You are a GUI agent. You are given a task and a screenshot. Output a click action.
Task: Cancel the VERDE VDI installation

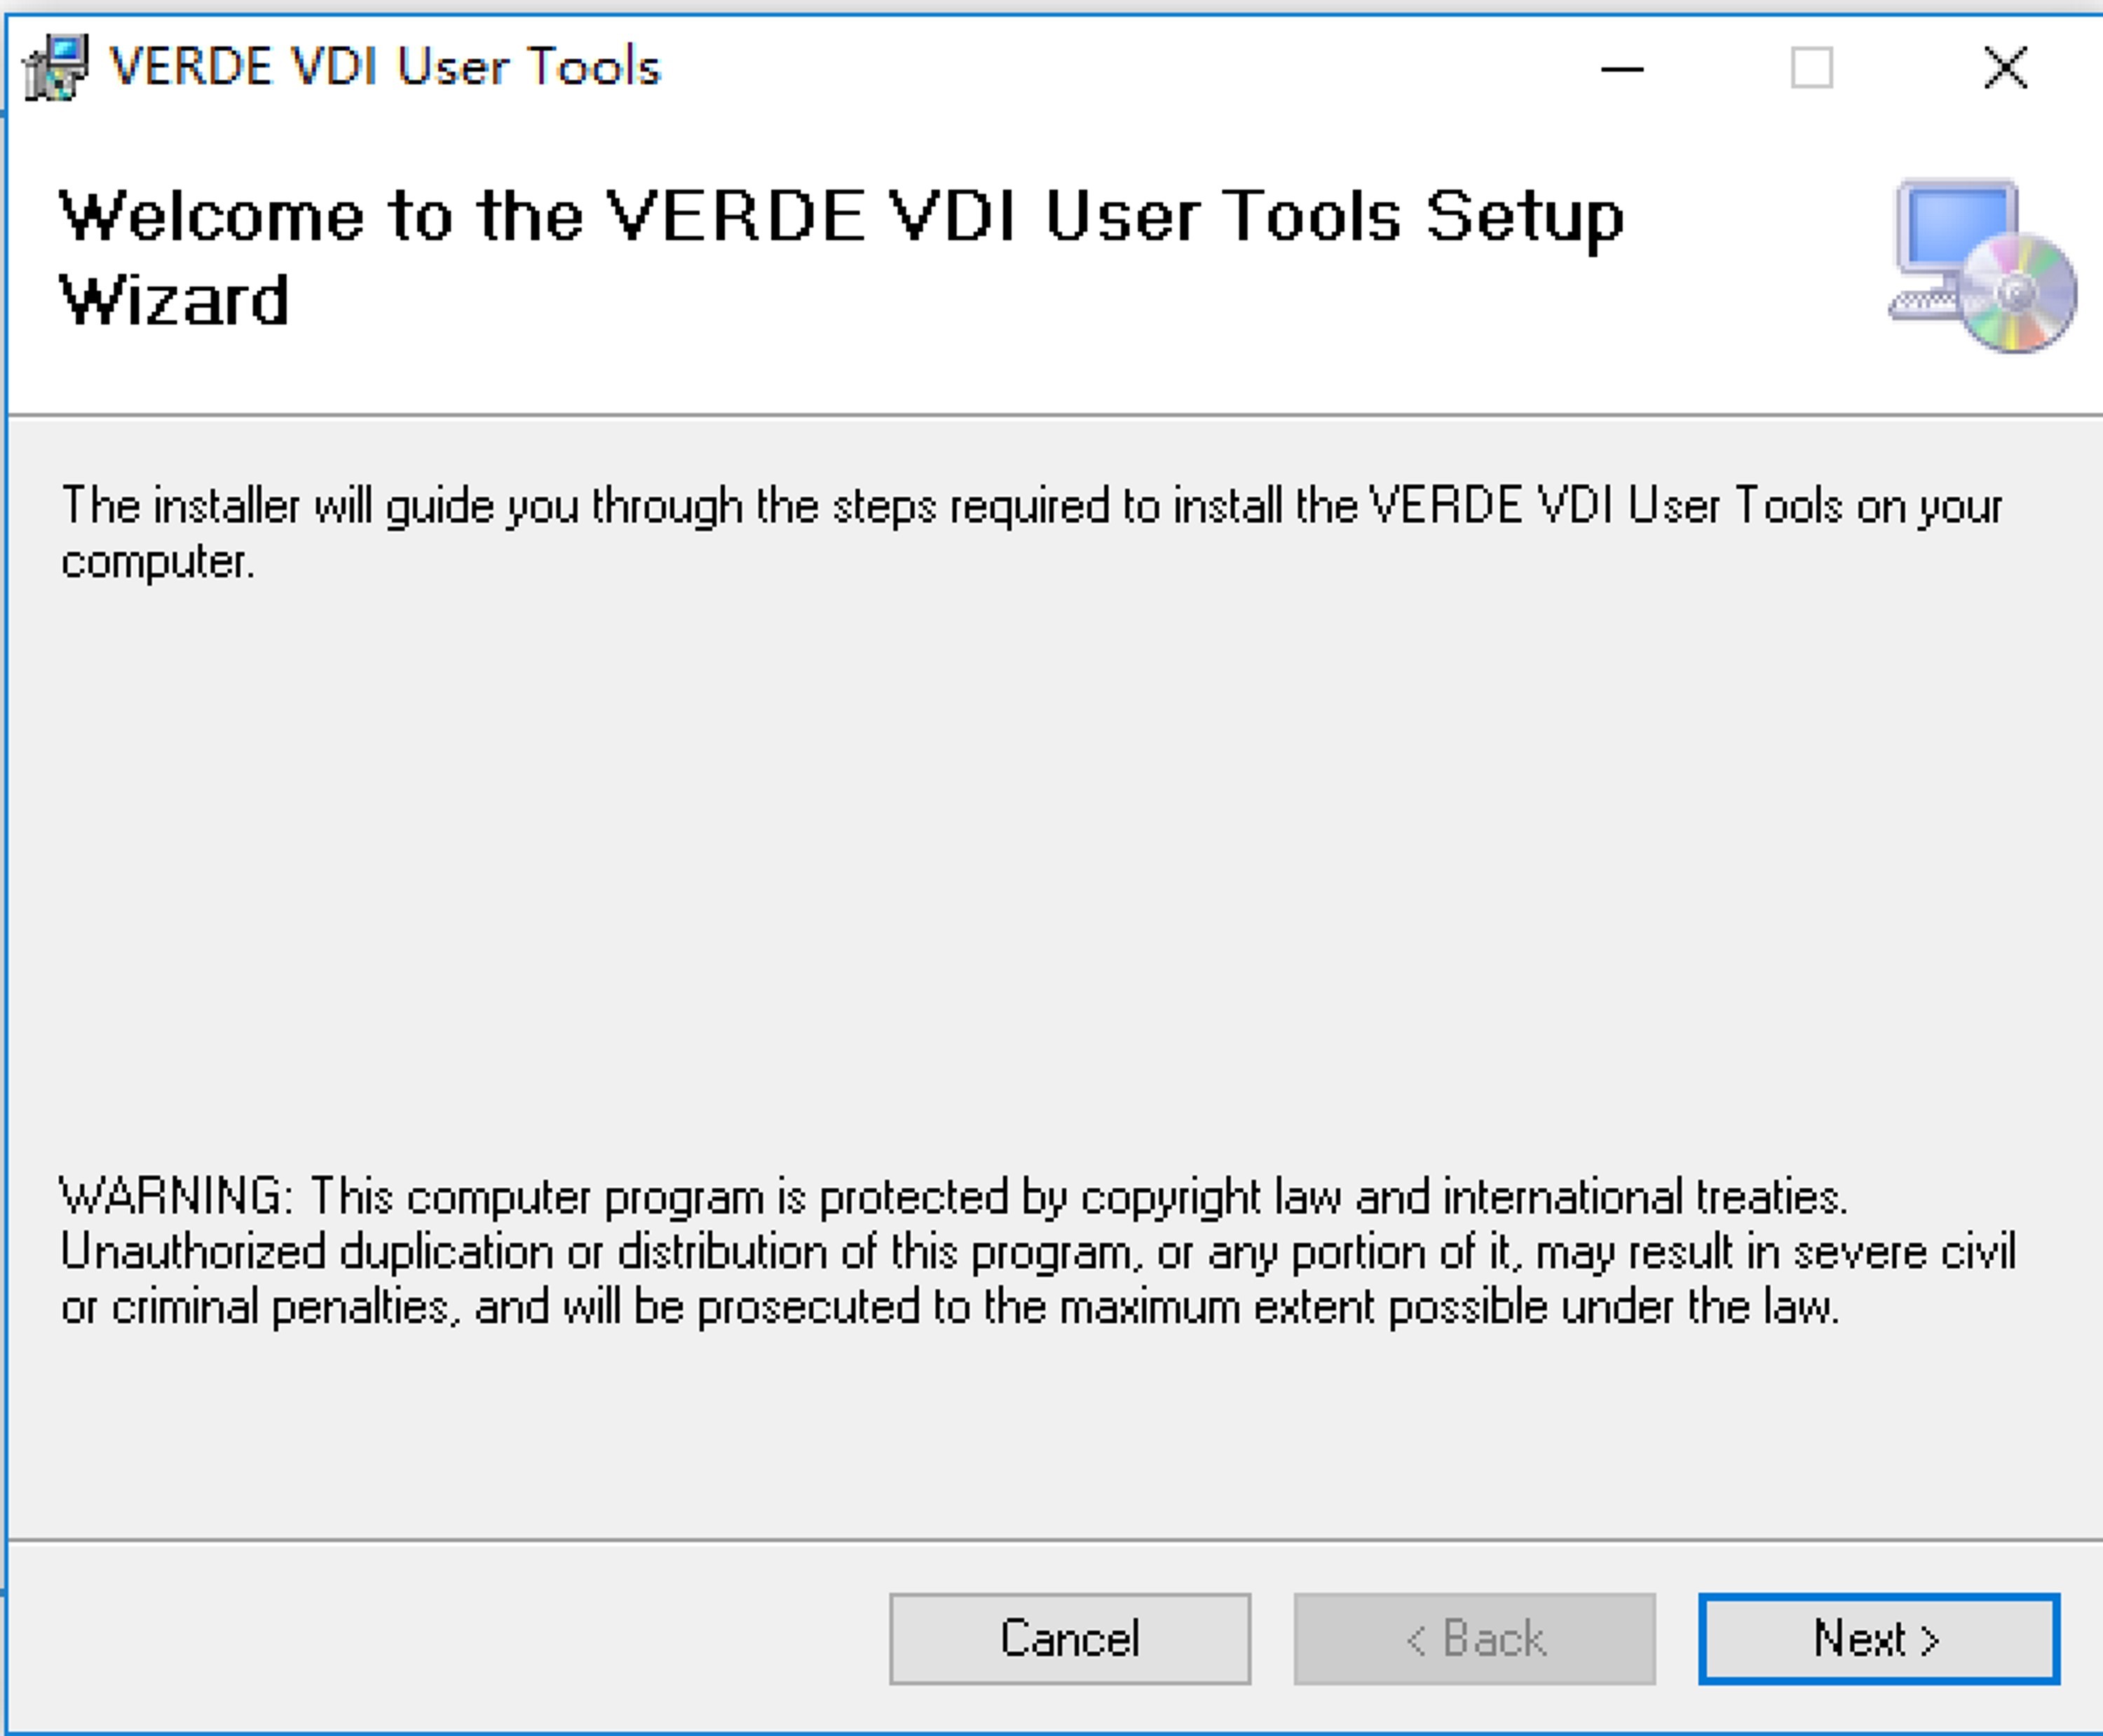tap(1070, 1639)
